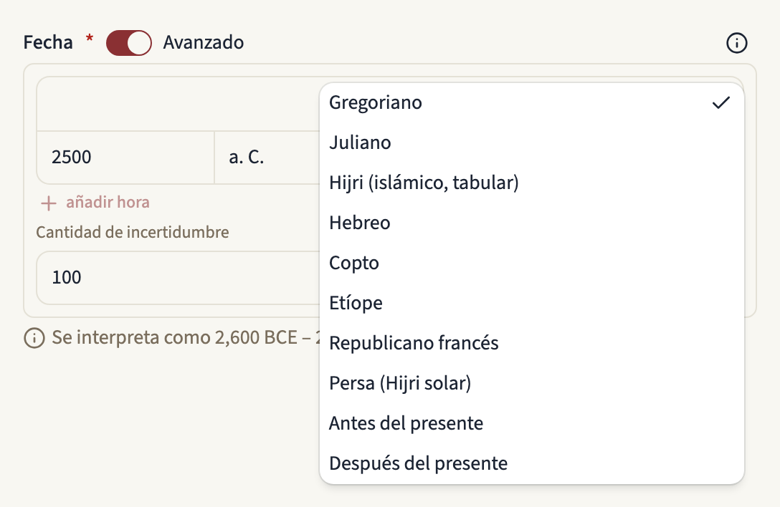
Task: Open the a. C. era dropdown
Action: click(267, 158)
